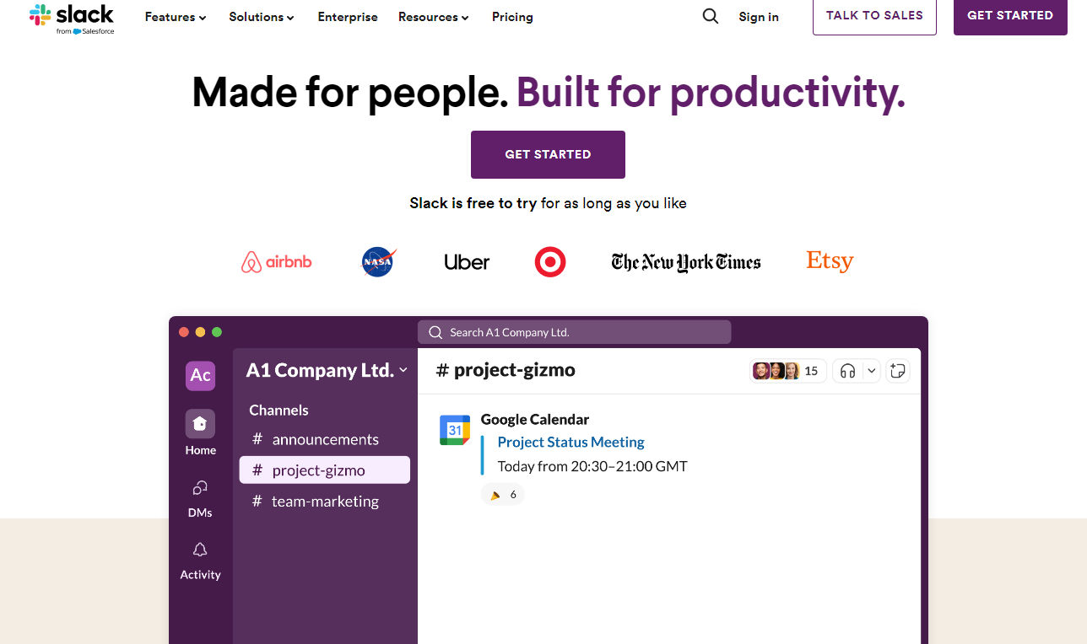The height and width of the screenshot is (644, 1087).
Task: Open DMs in the sidebar
Action: tap(200, 488)
